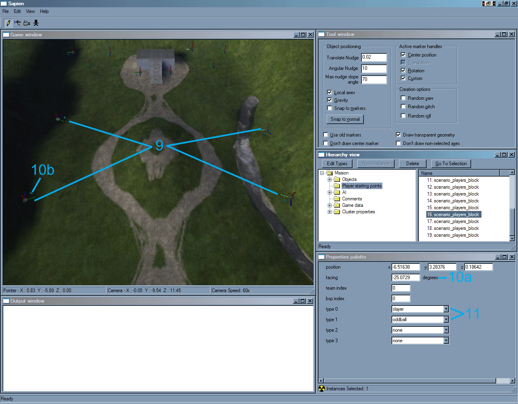Choose the stick-figure tool in toolbar

point(36,23)
